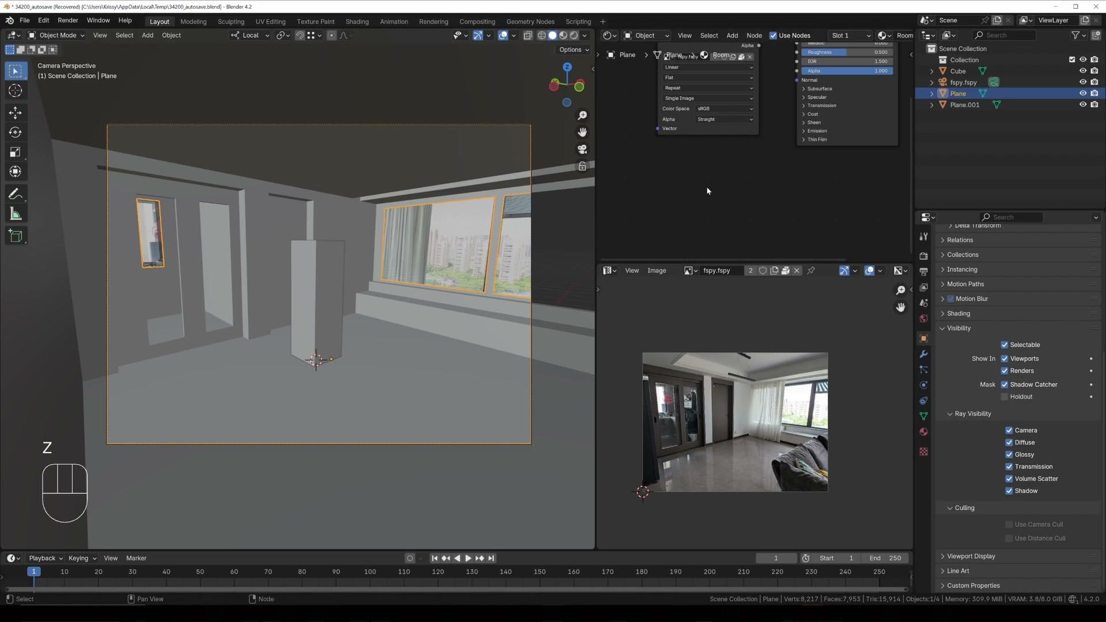Viewport: 1106px width, 622px height.
Task: Click the viewport zoom magnifier icon
Action: coord(582,116)
